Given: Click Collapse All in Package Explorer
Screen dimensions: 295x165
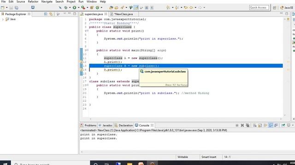Looking at the screenshot, I should coord(46,14).
